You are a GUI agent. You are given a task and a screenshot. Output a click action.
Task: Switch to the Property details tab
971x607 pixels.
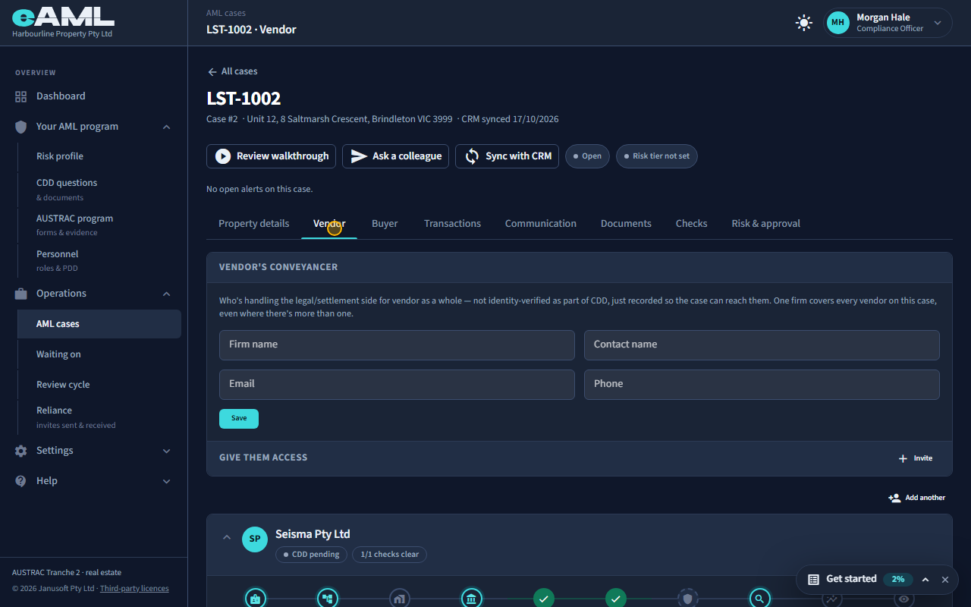coord(253,224)
